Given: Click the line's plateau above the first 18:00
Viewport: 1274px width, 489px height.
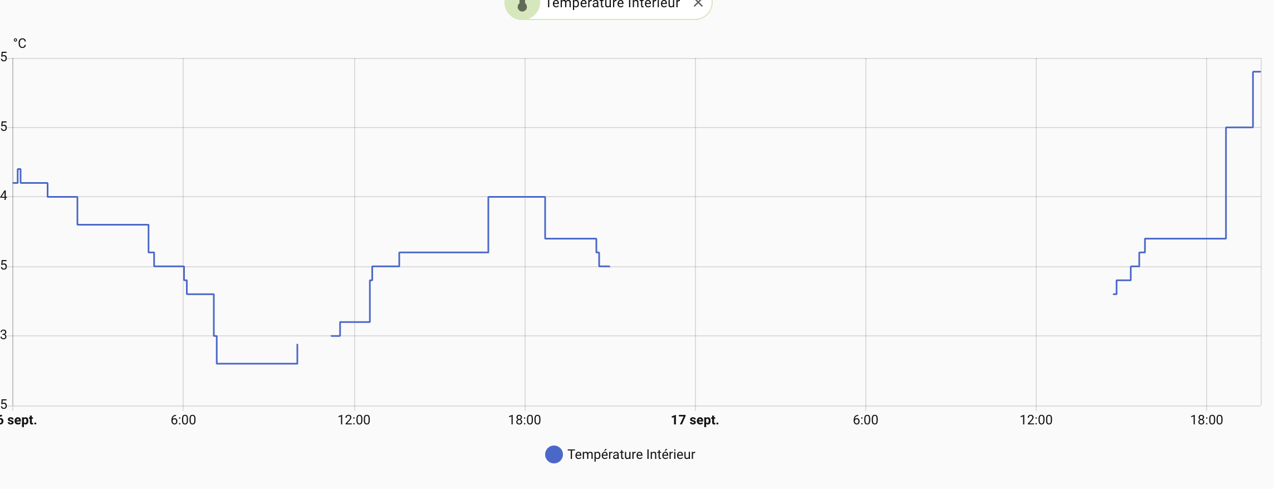Looking at the screenshot, I should tap(516, 197).
